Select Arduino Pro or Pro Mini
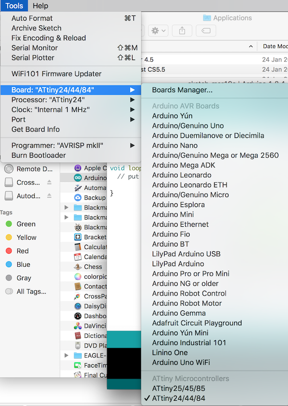 click(215, 273)
